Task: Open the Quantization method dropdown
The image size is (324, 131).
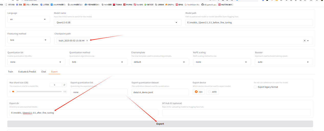Action: 98,62
